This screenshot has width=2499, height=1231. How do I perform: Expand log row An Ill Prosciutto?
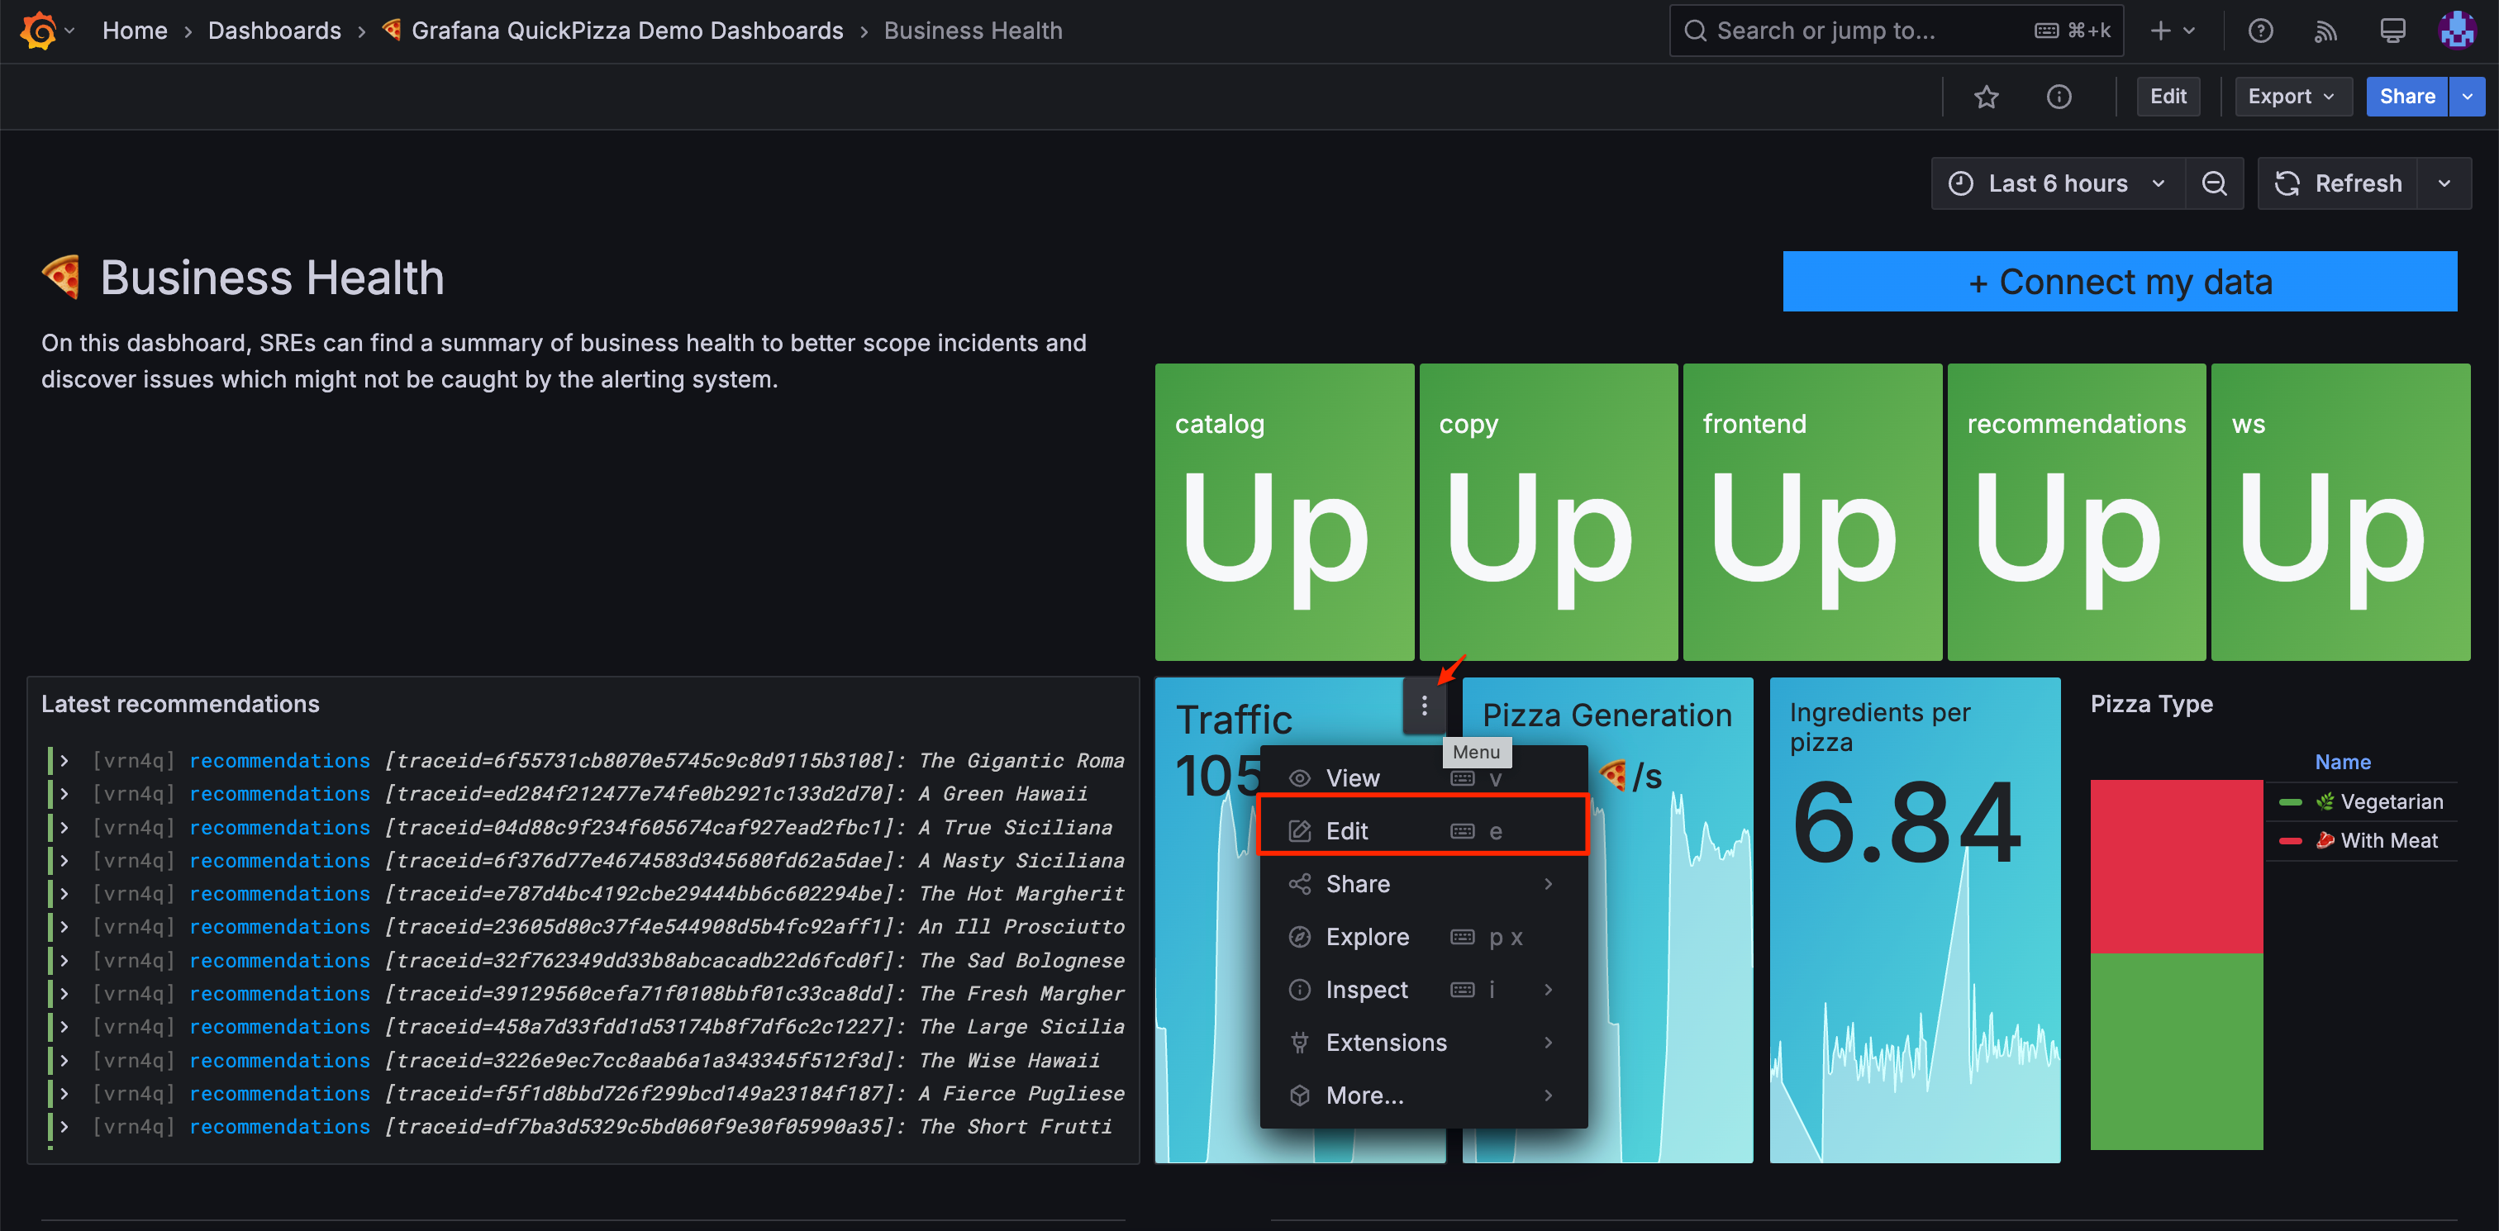click(64, 927)
